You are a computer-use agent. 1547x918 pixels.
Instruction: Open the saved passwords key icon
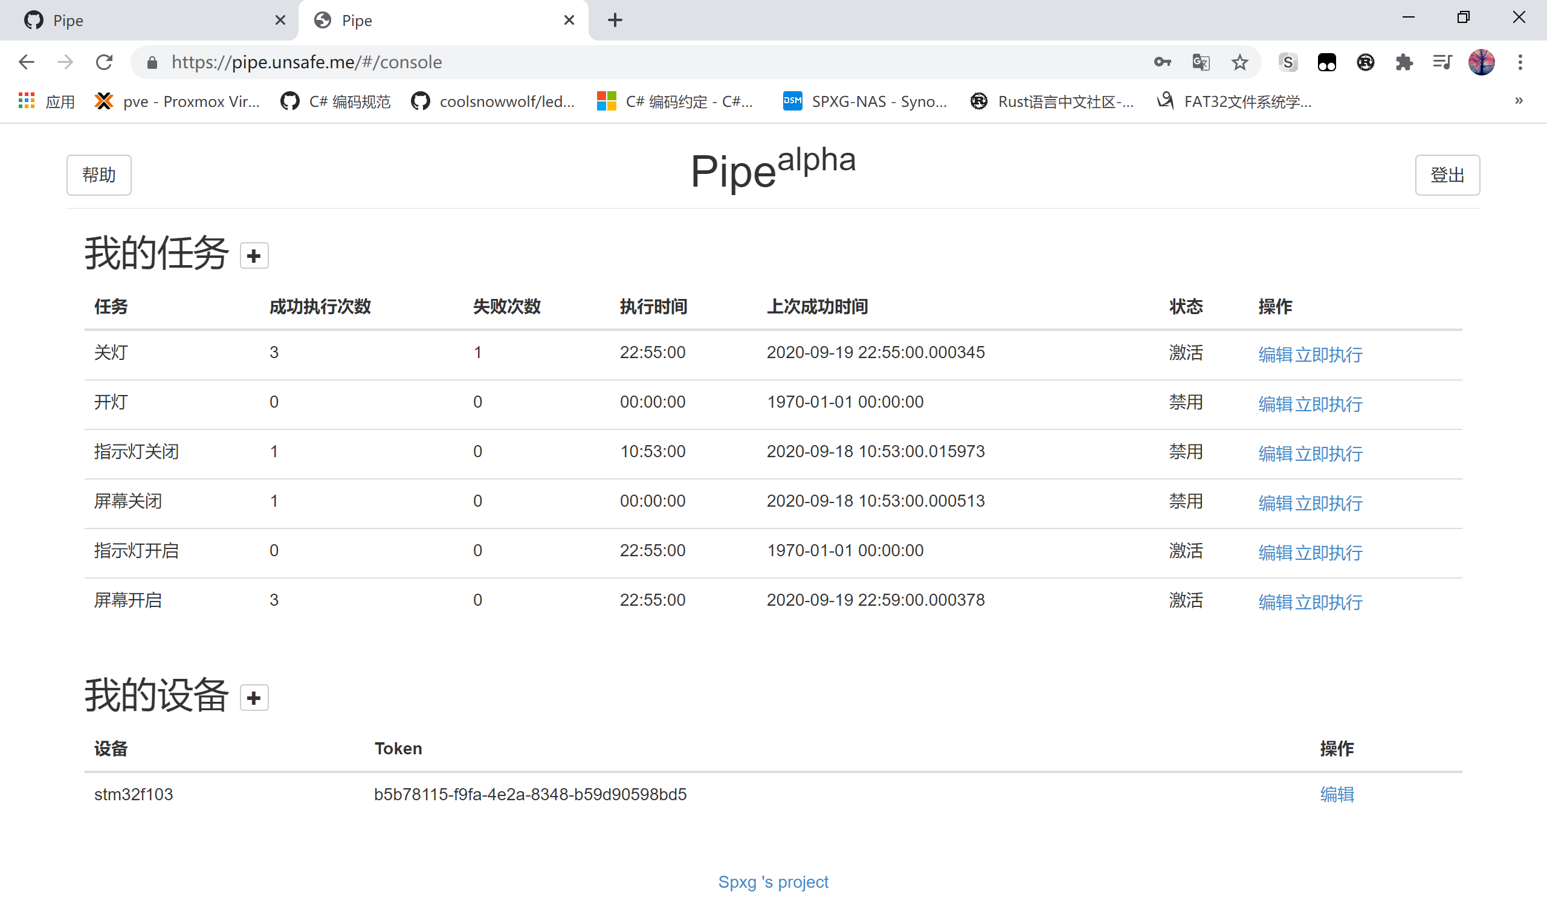[x=1162, y=62]
